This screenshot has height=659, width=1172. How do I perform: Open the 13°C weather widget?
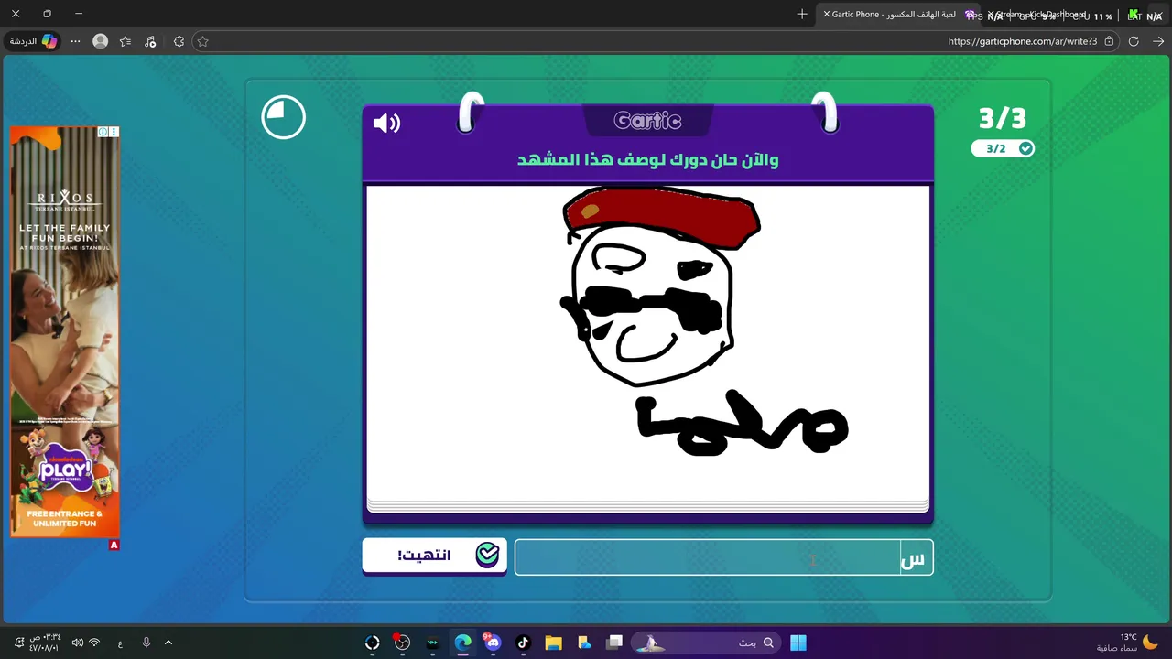[x=1125, y=643]
